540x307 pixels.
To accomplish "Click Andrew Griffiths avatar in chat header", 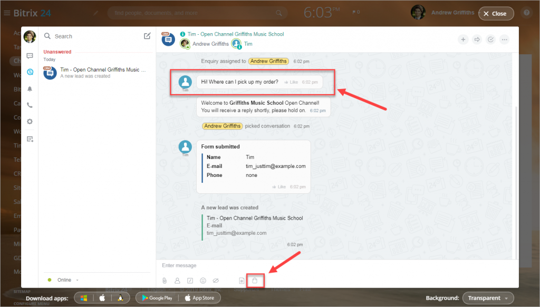I will point(185,44).
